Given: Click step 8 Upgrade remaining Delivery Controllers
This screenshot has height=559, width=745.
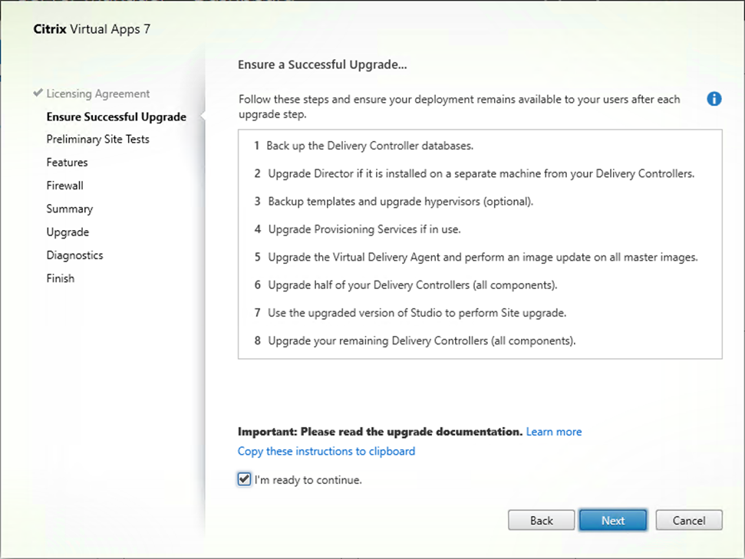Looking at the screenshot, I should click(422, 341).
